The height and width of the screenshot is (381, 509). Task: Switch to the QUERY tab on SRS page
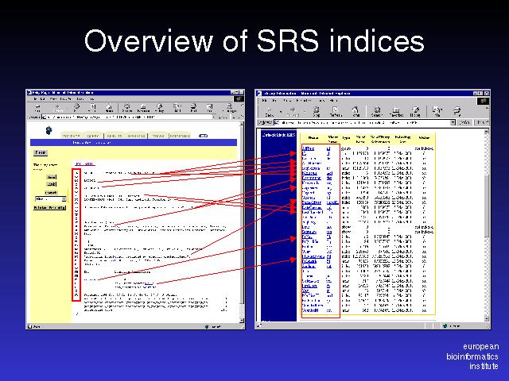click(x=92, y=136)
